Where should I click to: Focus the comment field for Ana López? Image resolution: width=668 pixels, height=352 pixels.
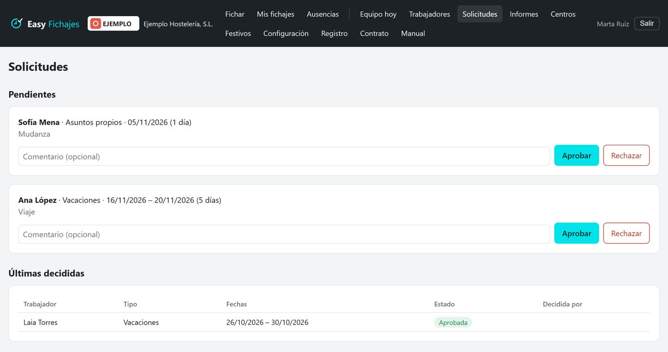click(284, 234)
